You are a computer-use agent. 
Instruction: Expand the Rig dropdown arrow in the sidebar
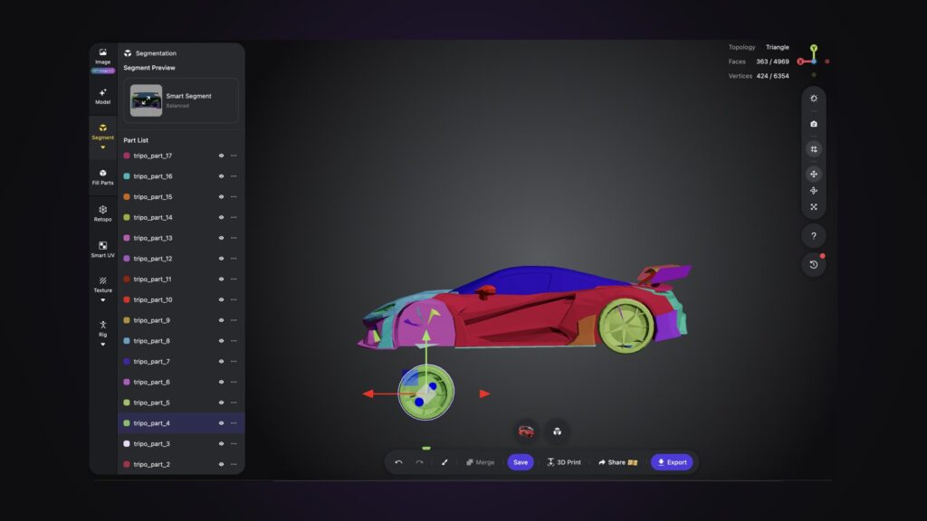tap(103, 345)
